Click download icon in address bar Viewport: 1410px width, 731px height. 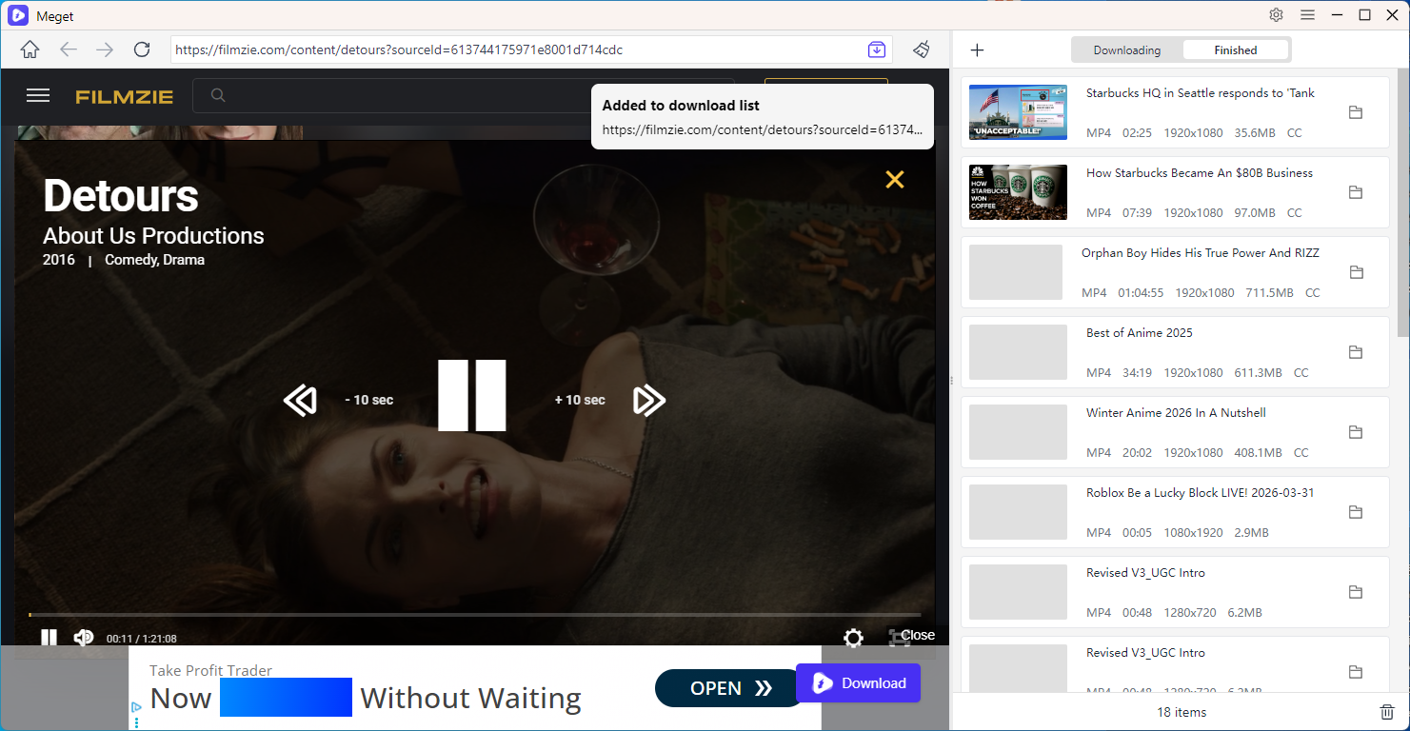(877, 49)
